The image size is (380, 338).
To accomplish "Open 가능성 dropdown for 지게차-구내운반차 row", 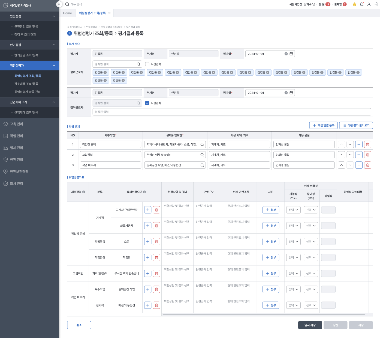I will [293, 210].
